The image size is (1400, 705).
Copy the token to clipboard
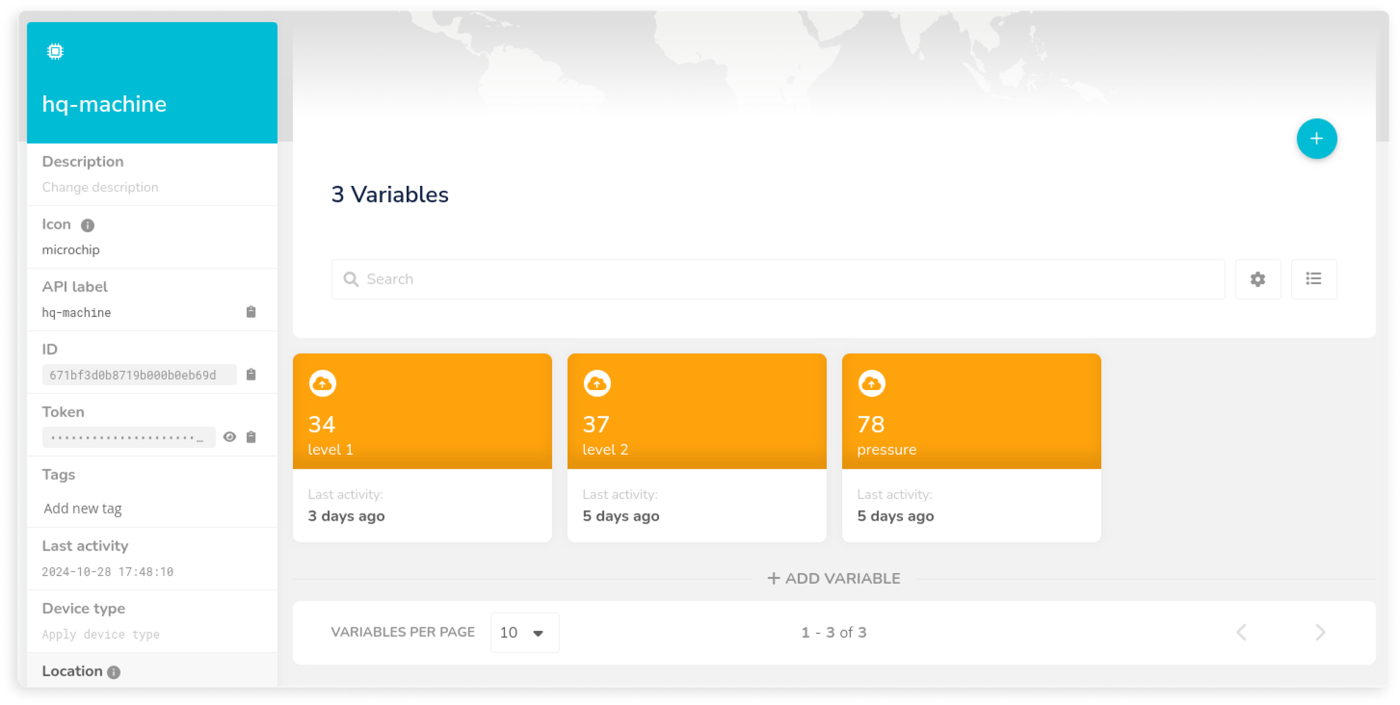coord(251,437)
